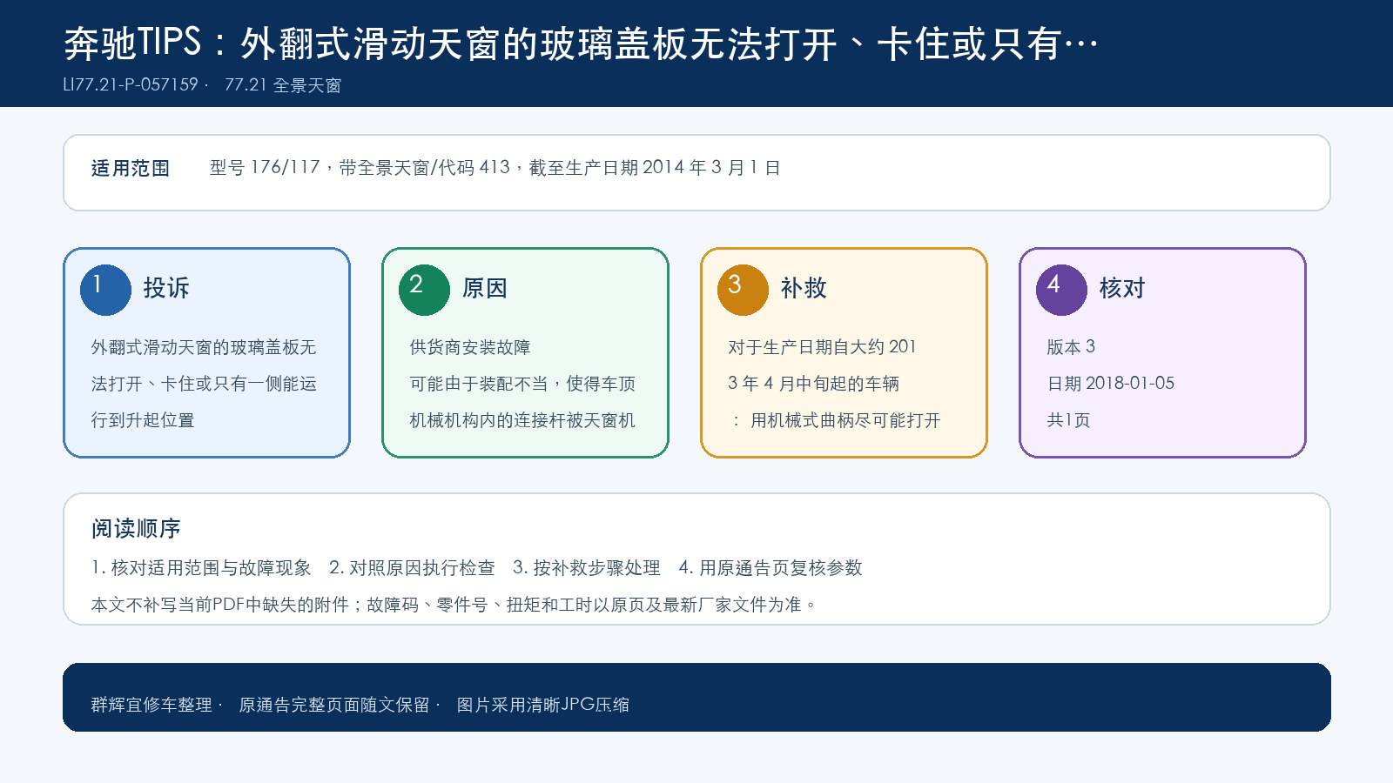Click the page title starting with 奔驰TIPS
Image resolution: width=1393 pixels, height=783 pixels.
[581, 43]
